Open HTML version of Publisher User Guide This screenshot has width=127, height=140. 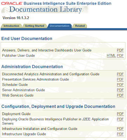coord(111,56)
